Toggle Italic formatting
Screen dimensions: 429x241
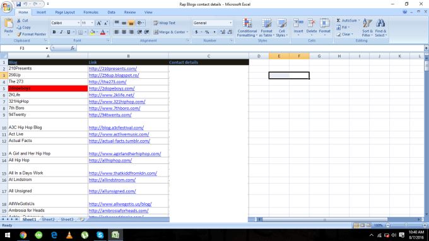tap(61, 32)
